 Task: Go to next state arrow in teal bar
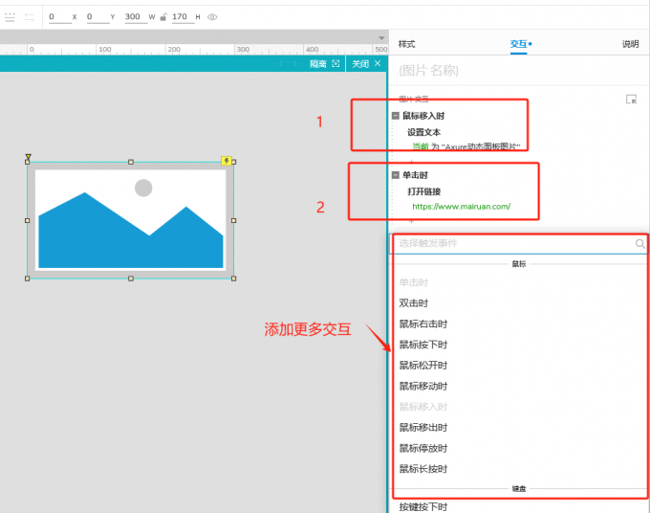click(294, 63)
